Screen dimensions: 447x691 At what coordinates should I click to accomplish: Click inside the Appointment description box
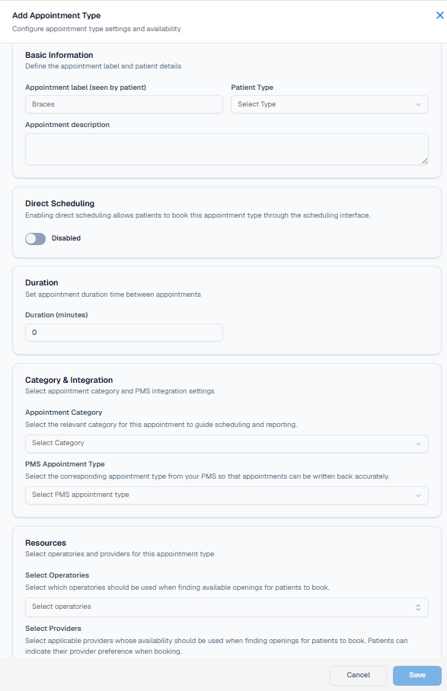226,148
